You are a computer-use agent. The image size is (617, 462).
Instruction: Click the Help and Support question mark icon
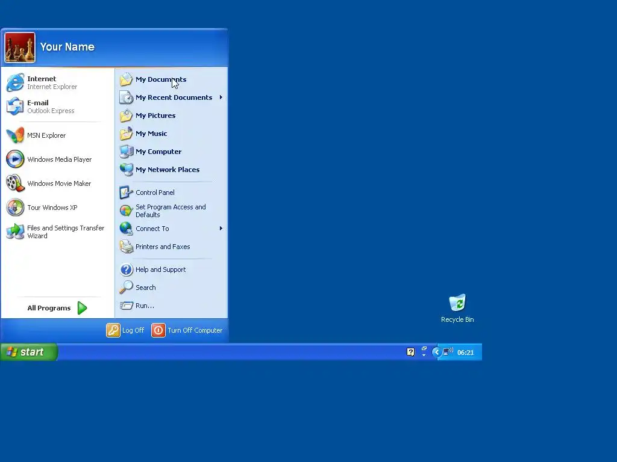point(126,269)
